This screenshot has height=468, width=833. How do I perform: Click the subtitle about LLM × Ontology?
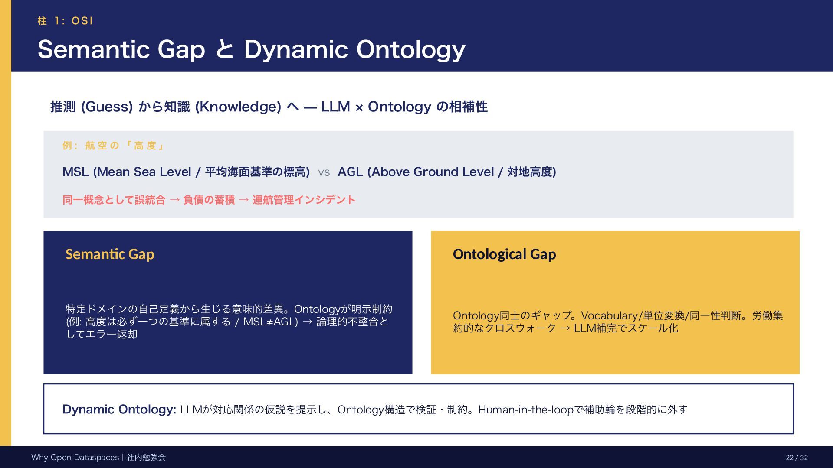(269, 107)
